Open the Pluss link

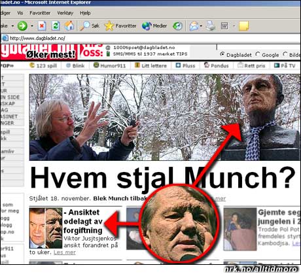pos(188,65)
